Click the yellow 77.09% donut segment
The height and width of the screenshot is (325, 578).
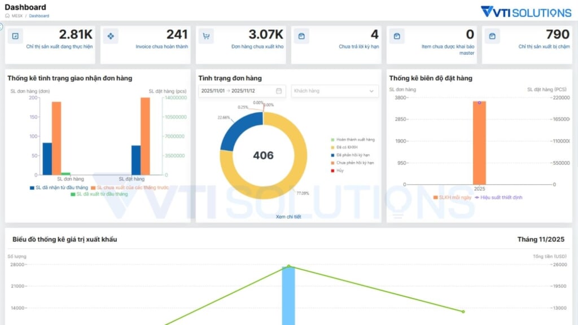295,173
